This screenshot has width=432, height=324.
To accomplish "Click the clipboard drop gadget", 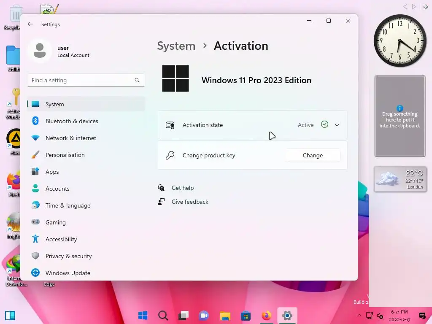I will (x=400, y=116).
